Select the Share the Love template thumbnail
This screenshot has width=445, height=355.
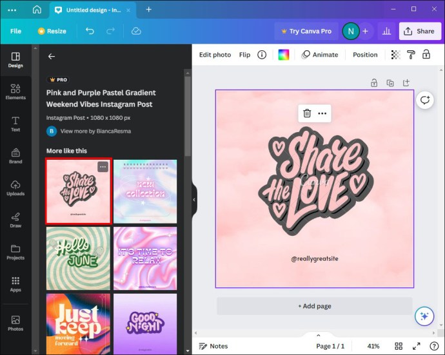78,191
